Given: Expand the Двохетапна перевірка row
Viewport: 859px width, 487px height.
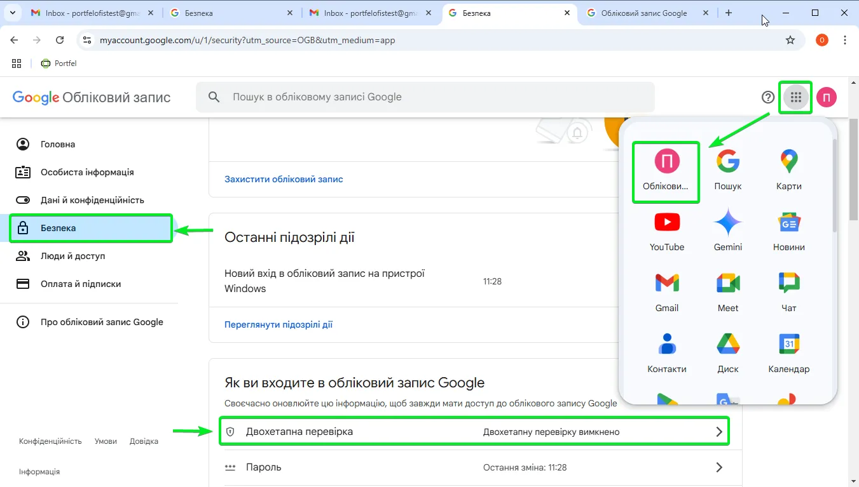Looking at the screenshot, I should click(474, 432).
